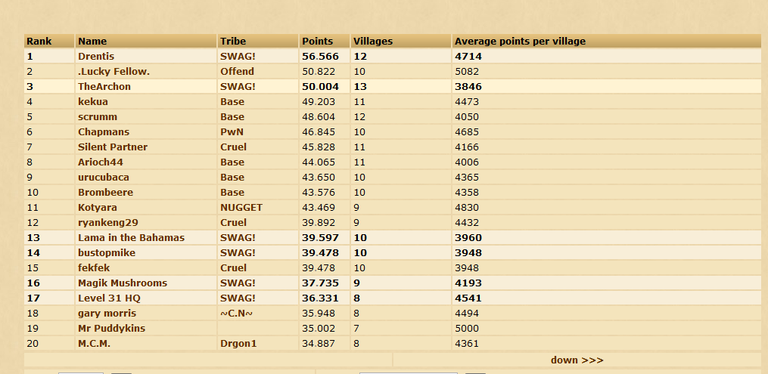Open Drentis's SWAG! tribe link
This screenshot has width=768, height=374.
[x=238, y=56]
